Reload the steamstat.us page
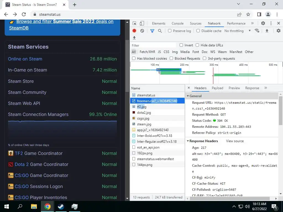This screenshot has width=283, height=212. coord(24,14)
